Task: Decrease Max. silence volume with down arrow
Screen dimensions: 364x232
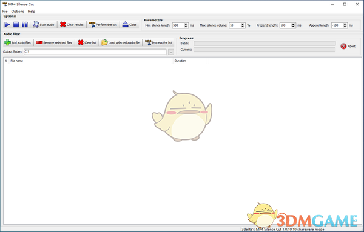Action: click(x=243, y=27)
